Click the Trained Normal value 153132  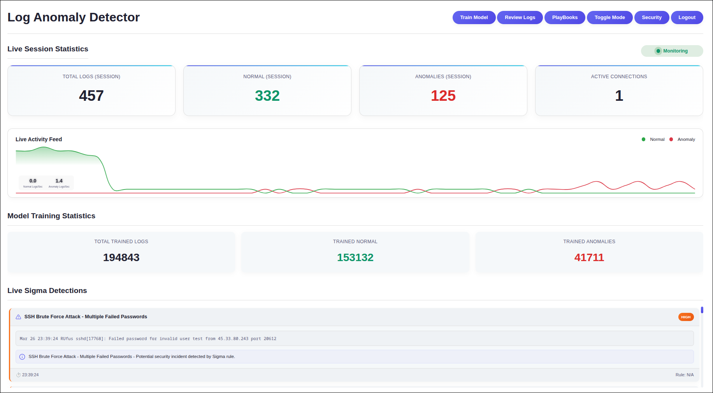pyautogui.click(x=355, y=258)
